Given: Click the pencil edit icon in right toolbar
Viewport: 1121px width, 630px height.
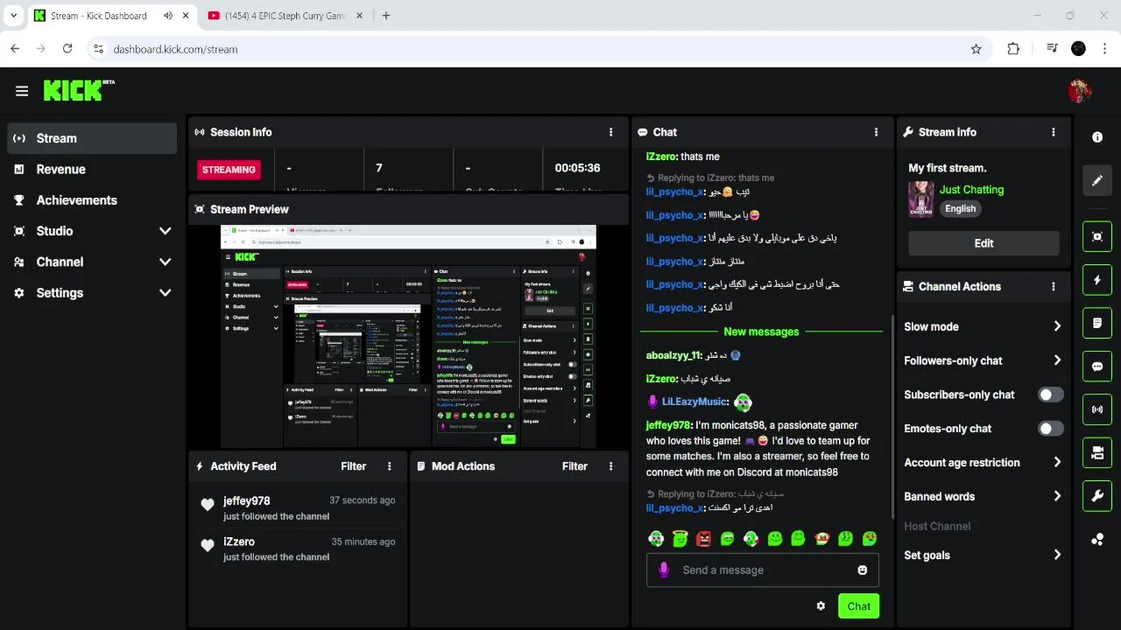Looking at the screenshot, I should [x=1097, y=180].
